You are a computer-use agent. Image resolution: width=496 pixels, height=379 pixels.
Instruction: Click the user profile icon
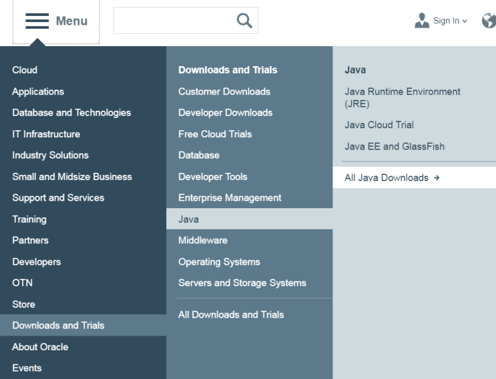423,21
